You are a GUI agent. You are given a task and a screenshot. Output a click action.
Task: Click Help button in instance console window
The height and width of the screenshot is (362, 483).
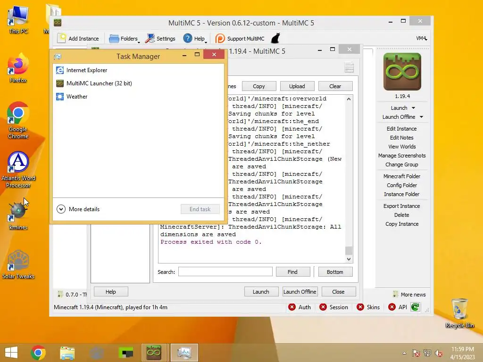tap(111, 291)
